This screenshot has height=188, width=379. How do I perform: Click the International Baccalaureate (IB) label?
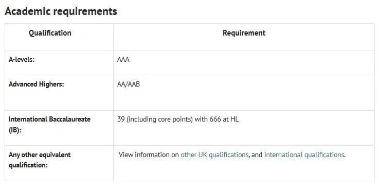tap(49, 124)
